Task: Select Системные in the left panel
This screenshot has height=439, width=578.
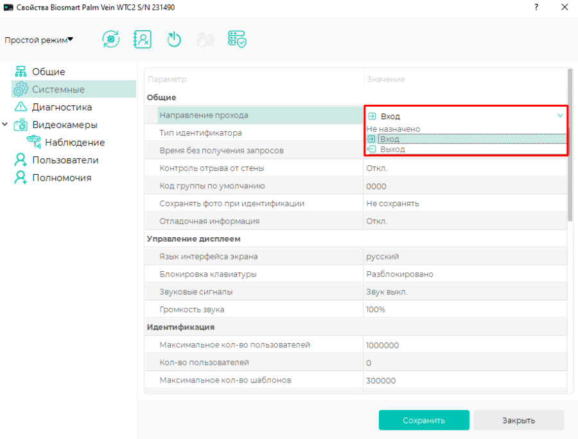Action: click(74, 89)
